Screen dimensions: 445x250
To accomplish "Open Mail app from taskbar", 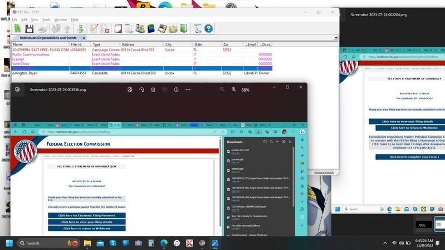I will pyautogui.click(x=100, y=243).
